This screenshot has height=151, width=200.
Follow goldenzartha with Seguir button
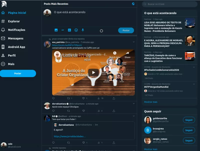coord(189,120)
